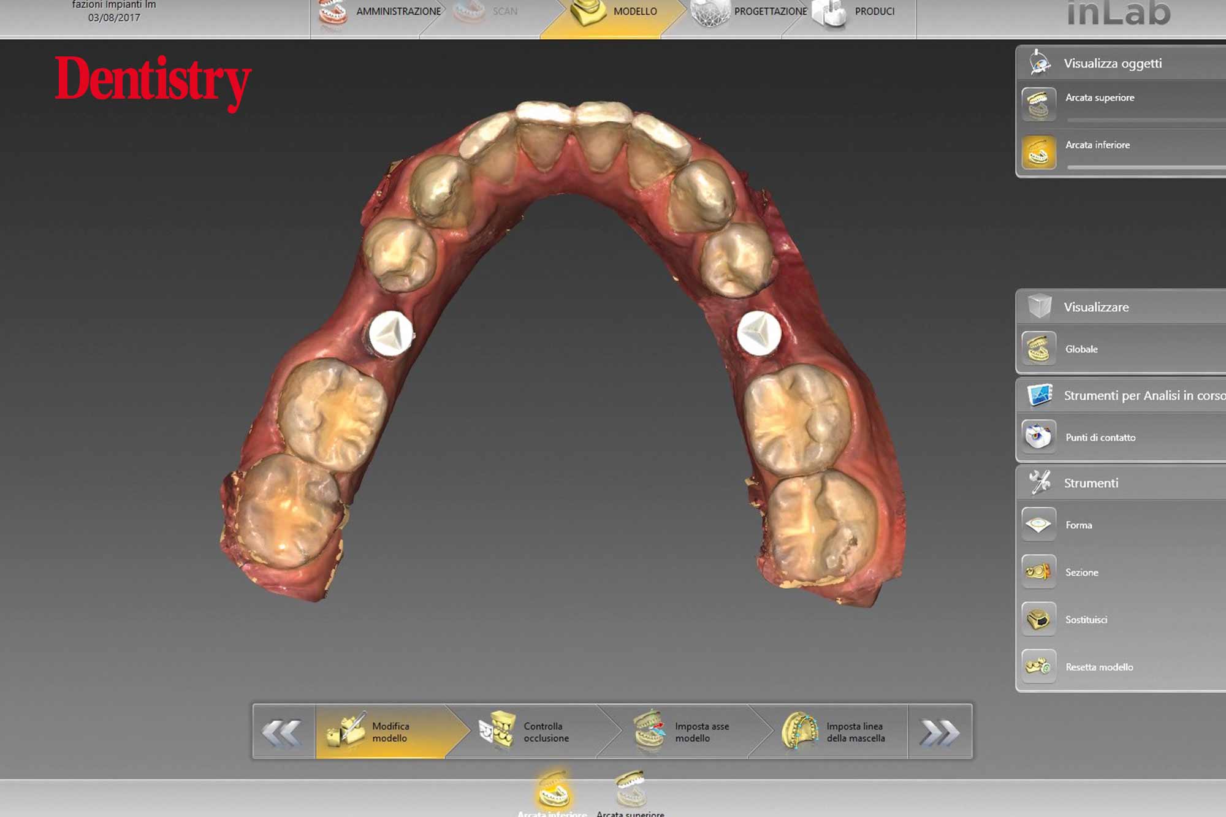The width and height of the screenshot is (1226, 817).
Task: Click the Progettazione tab mesh icon
Action: coord(710,12)
